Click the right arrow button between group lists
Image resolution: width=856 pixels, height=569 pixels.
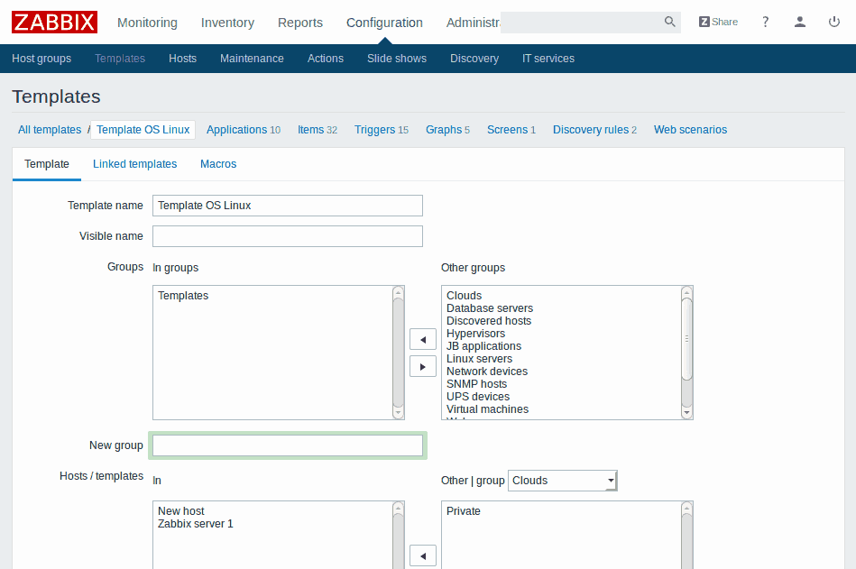coord(422,366)
